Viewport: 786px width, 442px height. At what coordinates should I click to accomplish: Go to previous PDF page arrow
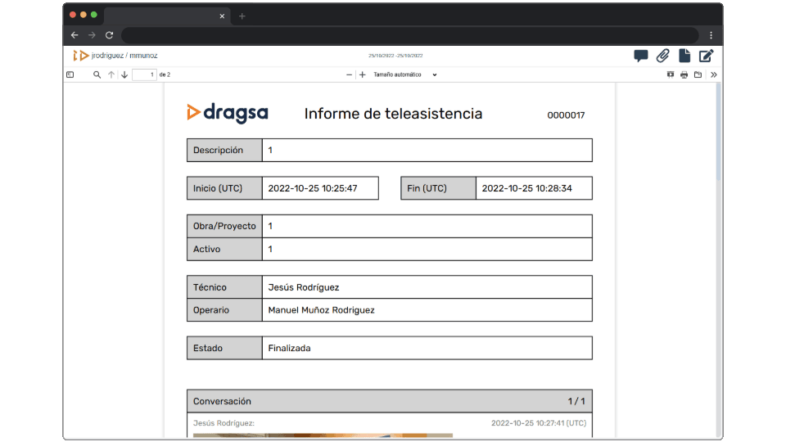tap(111, 74)
